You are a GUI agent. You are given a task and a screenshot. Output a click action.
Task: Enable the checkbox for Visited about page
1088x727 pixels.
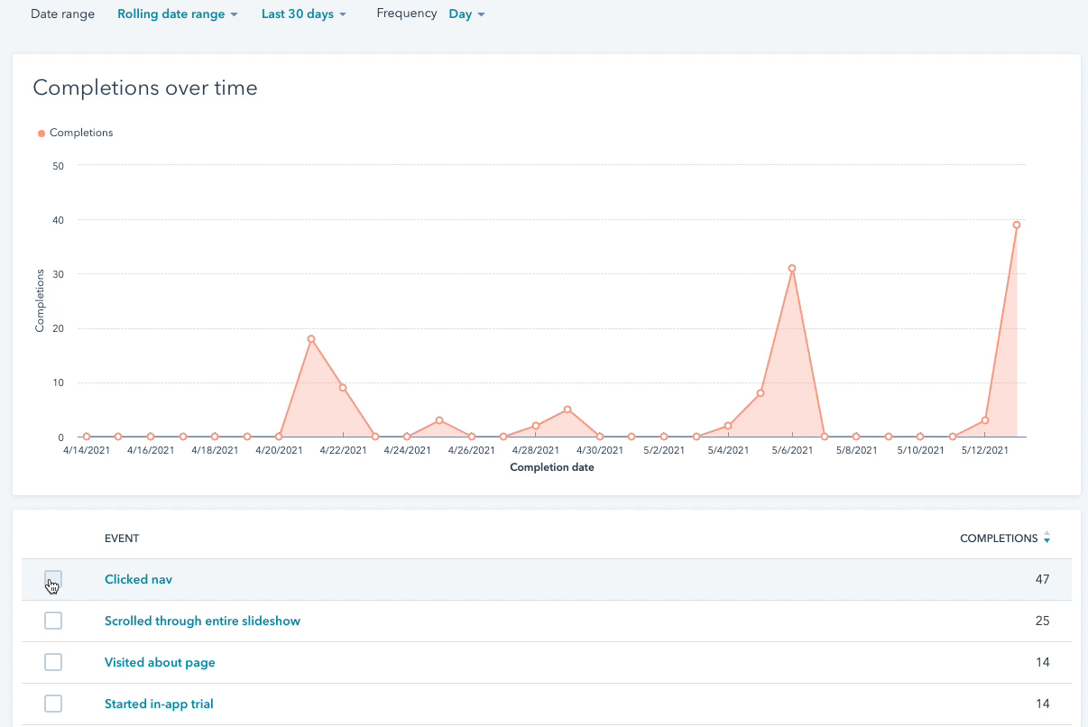pyautogui.click(x=53, y=661)
